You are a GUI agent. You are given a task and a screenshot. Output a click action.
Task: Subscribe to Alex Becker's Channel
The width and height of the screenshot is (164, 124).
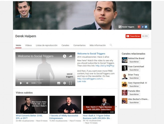pyautogui.click(x=134, y=103)
